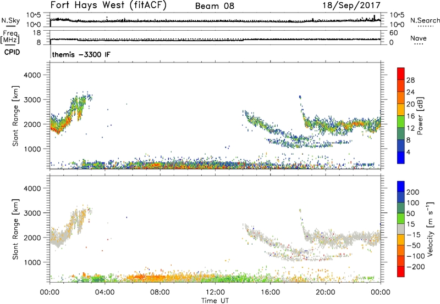The image size is (440, 304).
Task: Click the '-200' value on Velocity colorbar
Action: coord(416,267)
